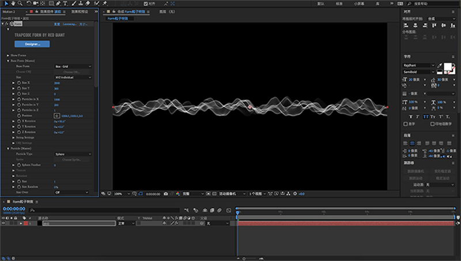Collapse the Base Form (Master) group
Screen dimensions: 461x261
coord(8,61)
